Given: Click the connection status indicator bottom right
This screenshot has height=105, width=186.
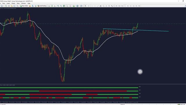Looking at the screenshot, I should pos(182,104).
